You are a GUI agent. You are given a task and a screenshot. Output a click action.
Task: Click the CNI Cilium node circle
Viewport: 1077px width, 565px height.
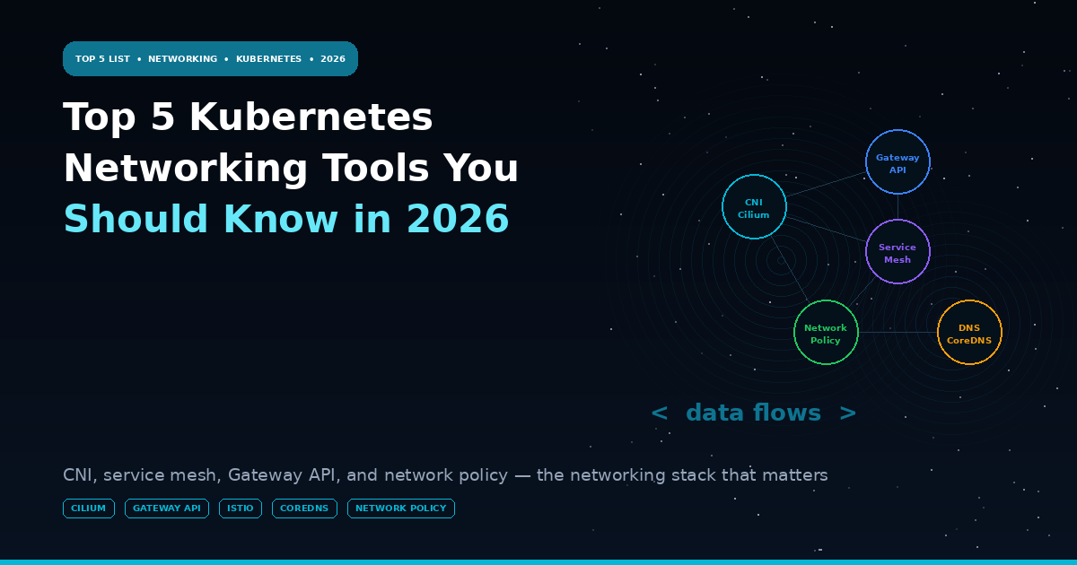[x=754, y=207]
